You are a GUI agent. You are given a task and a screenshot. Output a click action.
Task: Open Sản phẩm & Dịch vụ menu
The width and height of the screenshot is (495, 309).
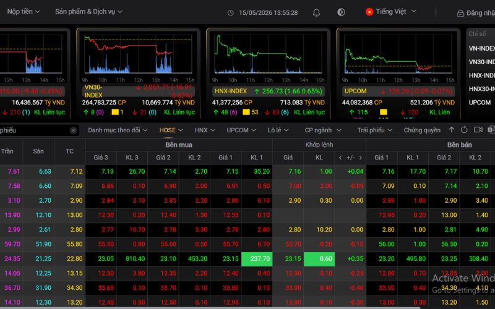pos(88,12)
